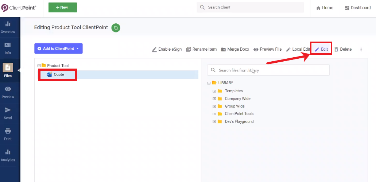The width and height of the screenshot is (376, 182).
Task: Click Delete in the toolbar
Action: [343, 49]
